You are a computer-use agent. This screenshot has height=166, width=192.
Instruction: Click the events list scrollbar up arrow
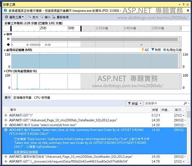coord(188,109)
